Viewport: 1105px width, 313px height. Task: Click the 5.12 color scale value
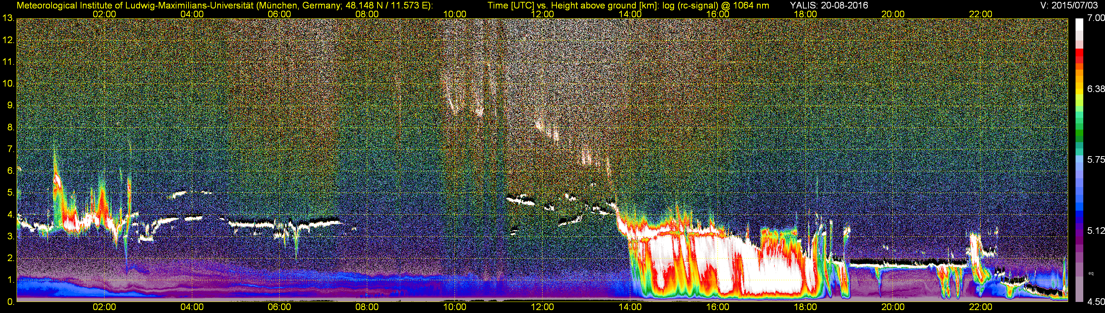coord(1096,231)
